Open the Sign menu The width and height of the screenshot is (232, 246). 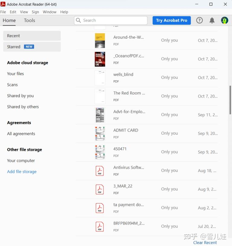point(35,12)
